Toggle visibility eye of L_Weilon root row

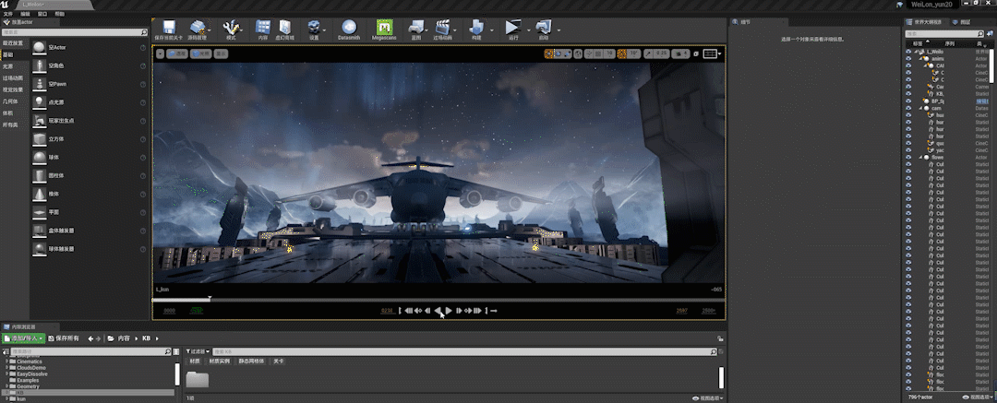tap(908, 52)
